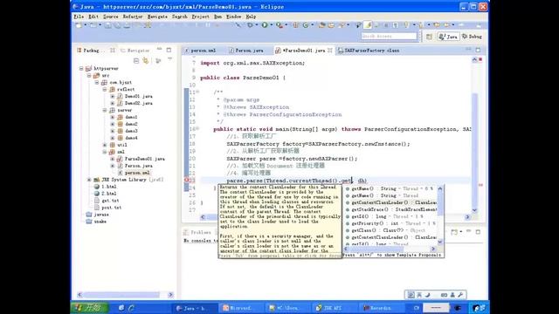Click the Save toolbar icon

tap(107, 25)
